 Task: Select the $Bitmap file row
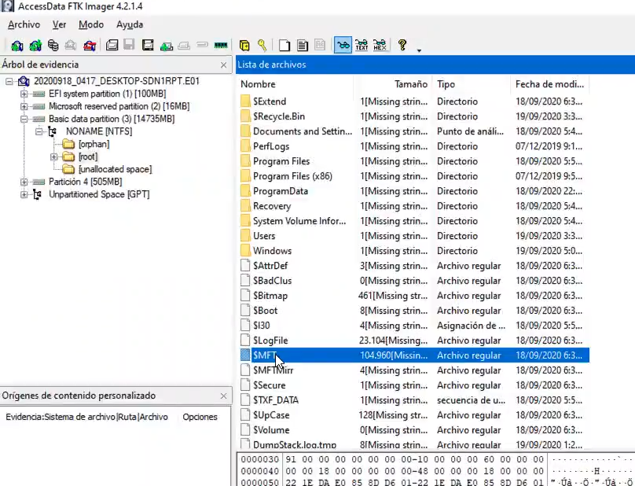[413, 296]
